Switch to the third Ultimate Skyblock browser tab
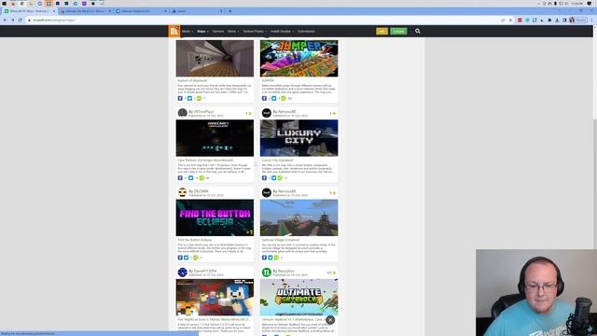The image size is (597, 336). click(x=141, y=11)
